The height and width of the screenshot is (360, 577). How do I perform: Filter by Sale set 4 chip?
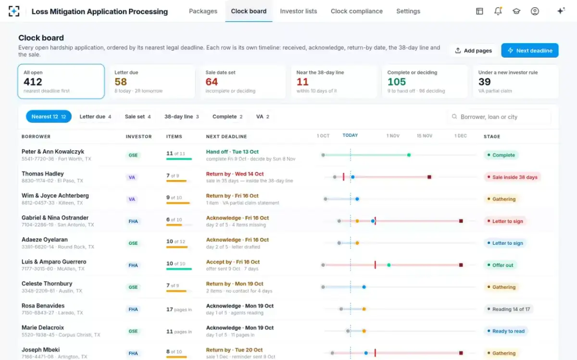point(138,117)
